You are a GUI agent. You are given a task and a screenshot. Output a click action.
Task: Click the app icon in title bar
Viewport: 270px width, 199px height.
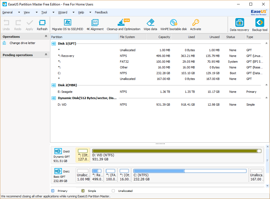(5, 4)
